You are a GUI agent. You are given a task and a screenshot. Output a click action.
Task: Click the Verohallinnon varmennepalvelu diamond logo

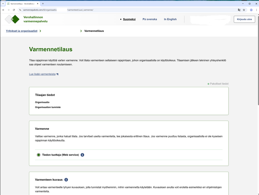tap(12, 19)
